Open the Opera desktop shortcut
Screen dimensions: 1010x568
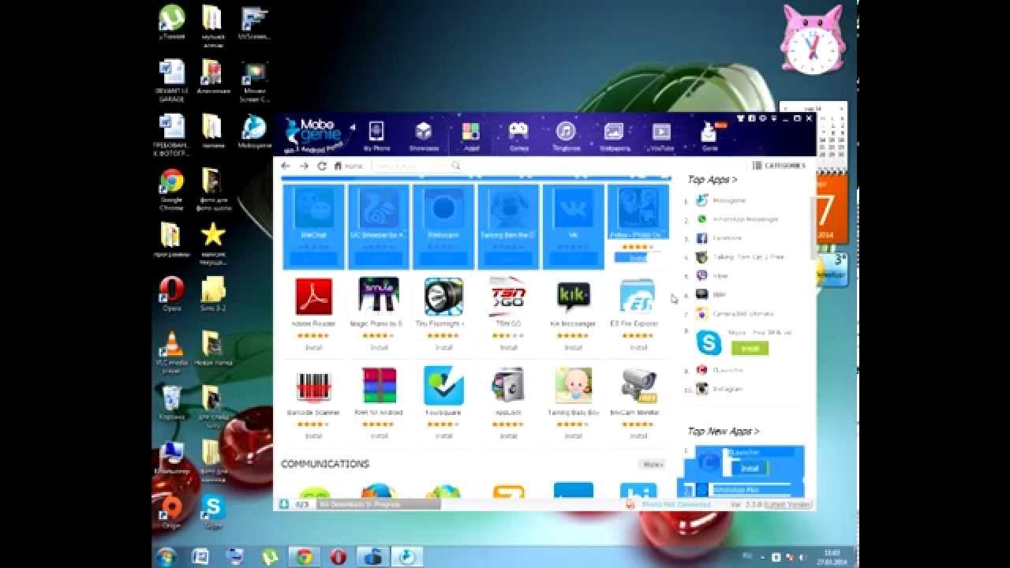point(171,293)
